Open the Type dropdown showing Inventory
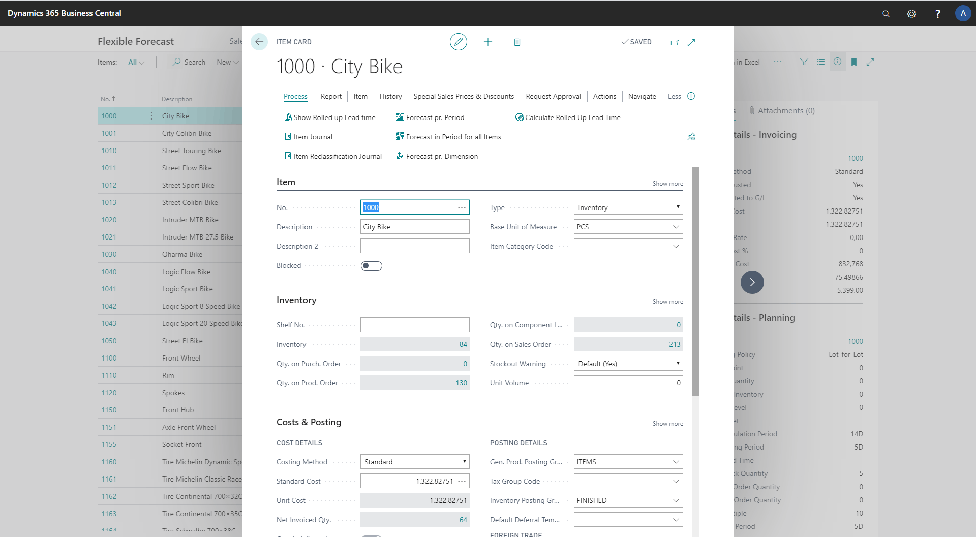The image size is (976, 537). [678, 207]
